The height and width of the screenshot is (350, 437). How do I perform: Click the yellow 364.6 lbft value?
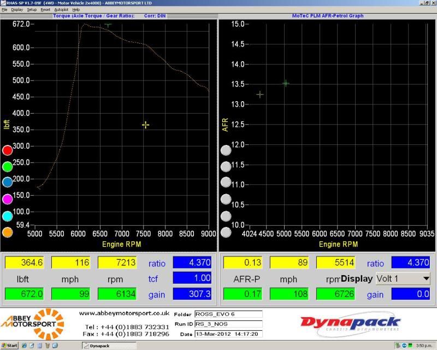[x=24, y=262]
